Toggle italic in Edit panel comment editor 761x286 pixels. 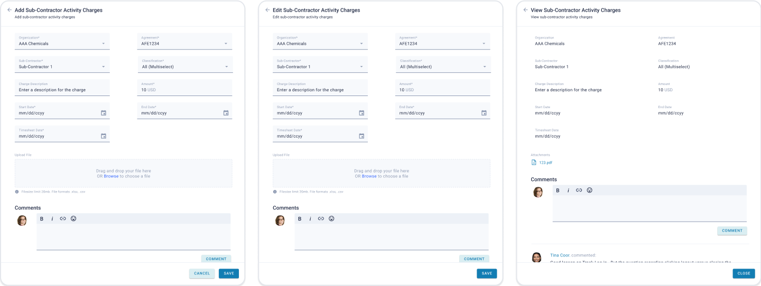coord(310,218)
